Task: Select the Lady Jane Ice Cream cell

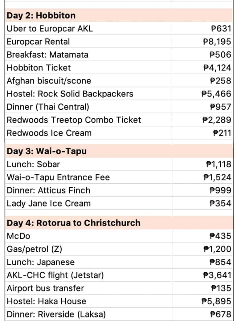Action: pyautogui.click(x=48, y=204)
